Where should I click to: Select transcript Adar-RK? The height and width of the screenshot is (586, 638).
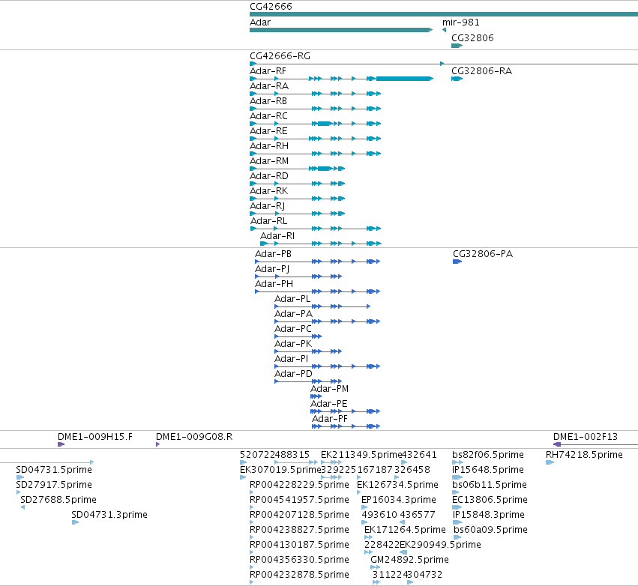tap(268, 191)
